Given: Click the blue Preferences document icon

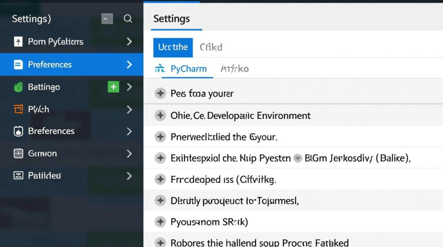Looking at the screenshot, I should click(18, 65).
